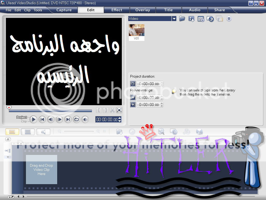Go to the Share step tab
Image resolution: width=266 pixels, height=200 pixels.
(220, 10)
